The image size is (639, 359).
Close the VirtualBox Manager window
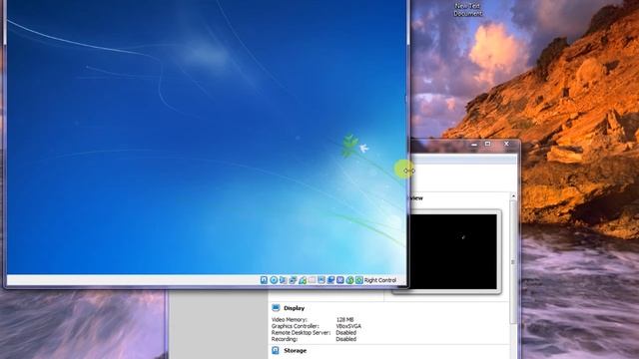tap(506, 144)
